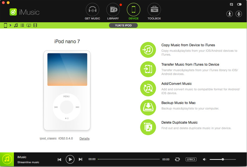Open the playlists list icon in green bar
The width and height of the screenshot is (247, 167).
22,25
